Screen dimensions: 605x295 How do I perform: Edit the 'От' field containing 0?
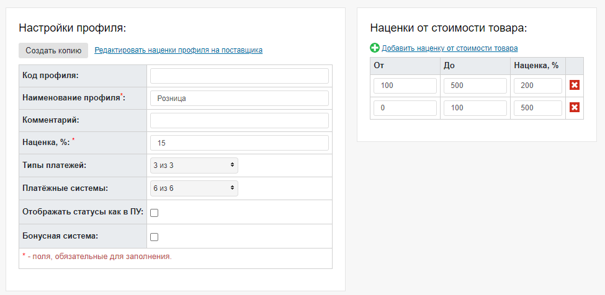coord(405,108)
